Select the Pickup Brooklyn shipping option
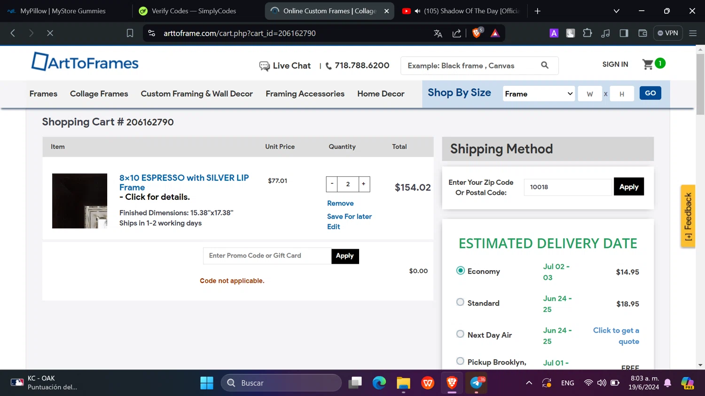 [461, 361]
